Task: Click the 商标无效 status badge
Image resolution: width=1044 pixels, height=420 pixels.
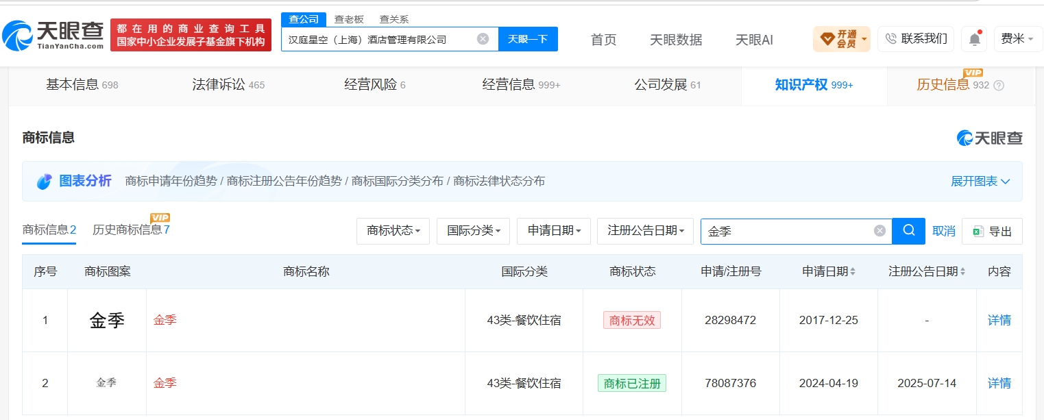Action: pos(632,320)
